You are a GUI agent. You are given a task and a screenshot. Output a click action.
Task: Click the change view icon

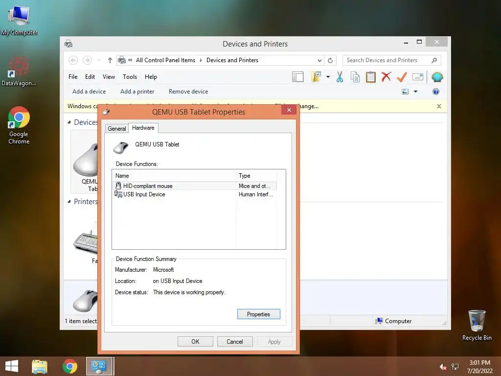(405, 92)
